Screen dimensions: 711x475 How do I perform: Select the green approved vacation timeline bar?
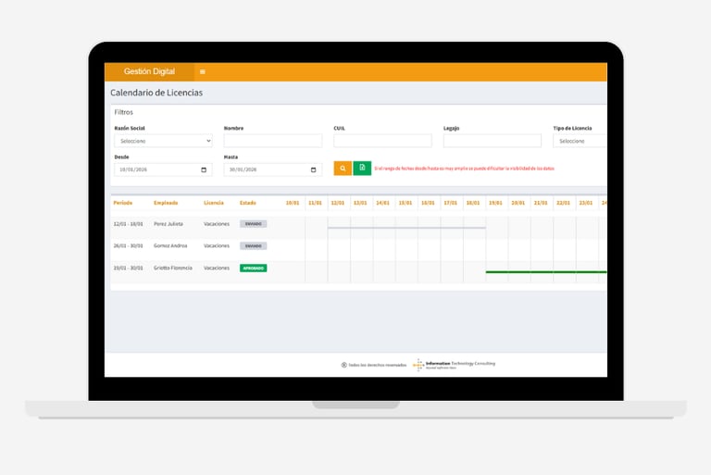pyautogui.click(x=546, y=271)
